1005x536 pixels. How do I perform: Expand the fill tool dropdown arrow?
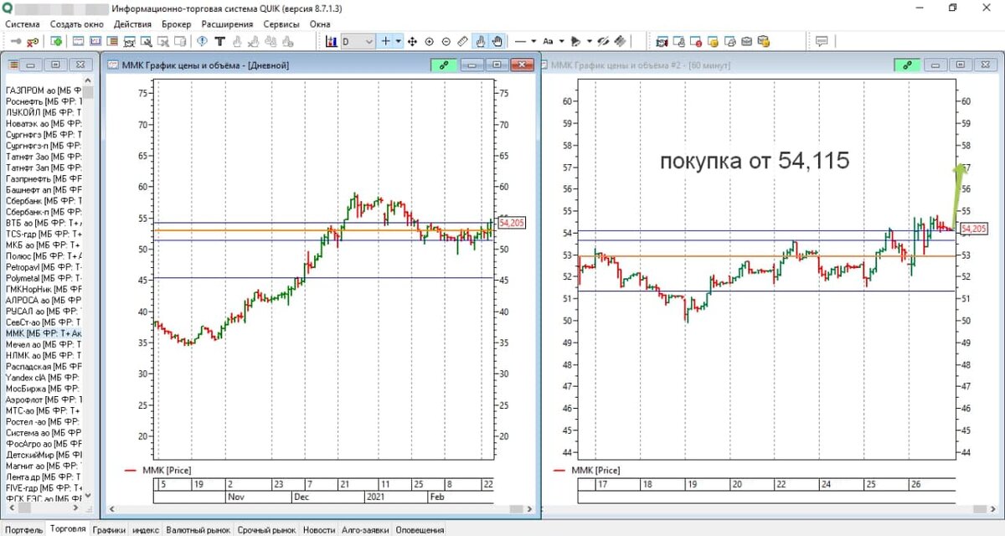(x=590, y=41)
